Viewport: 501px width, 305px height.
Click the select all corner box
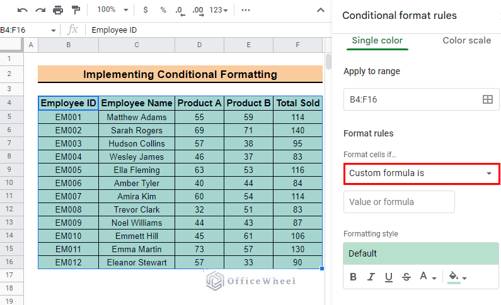click(11, 45)
